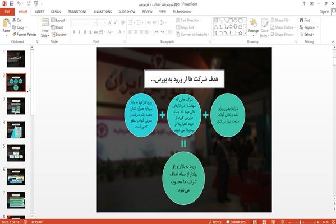Viewport: 336px width, 224px height.
Task: Open the Text Direction dropdown
Action: coord(188,20)
